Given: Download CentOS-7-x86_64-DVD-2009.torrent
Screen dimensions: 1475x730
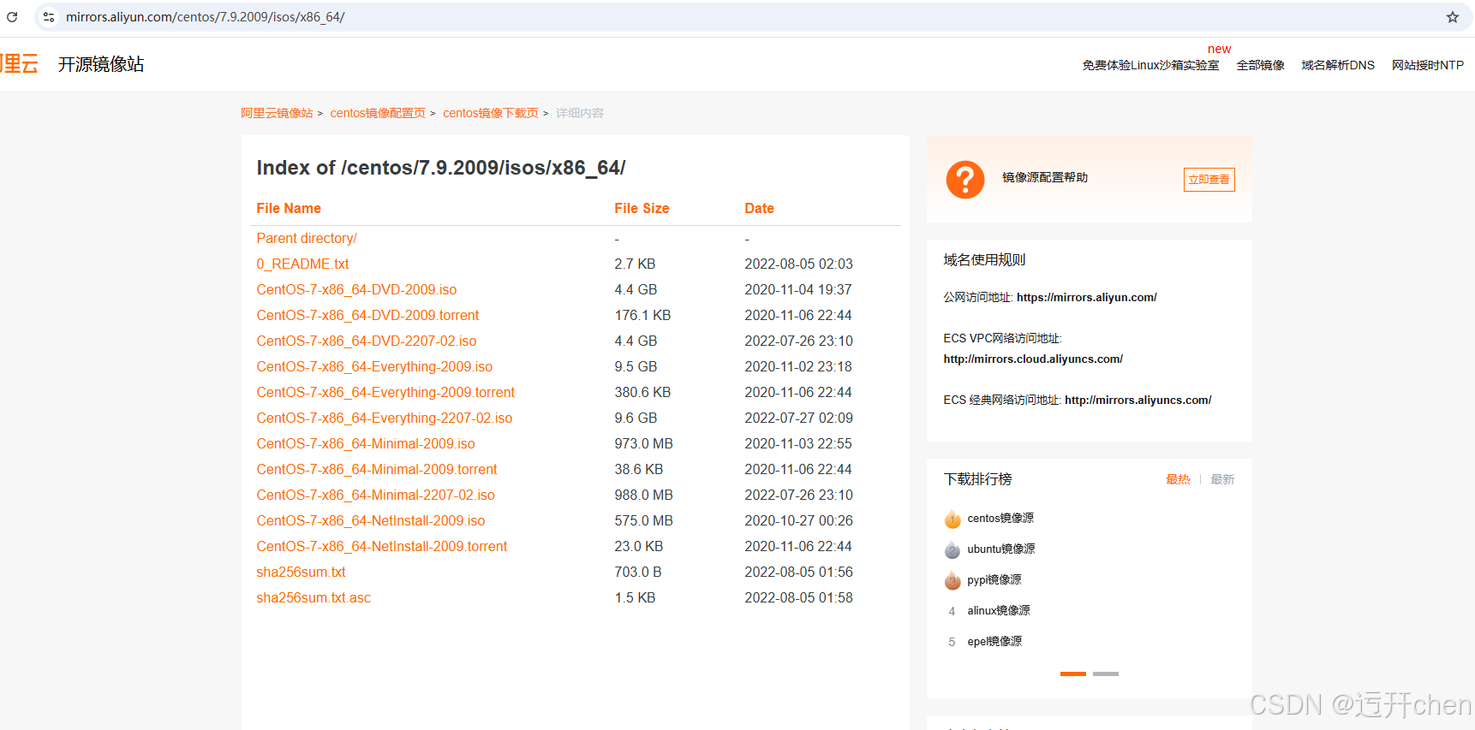Looking at the screenshot, I should (x=367, y=316).
